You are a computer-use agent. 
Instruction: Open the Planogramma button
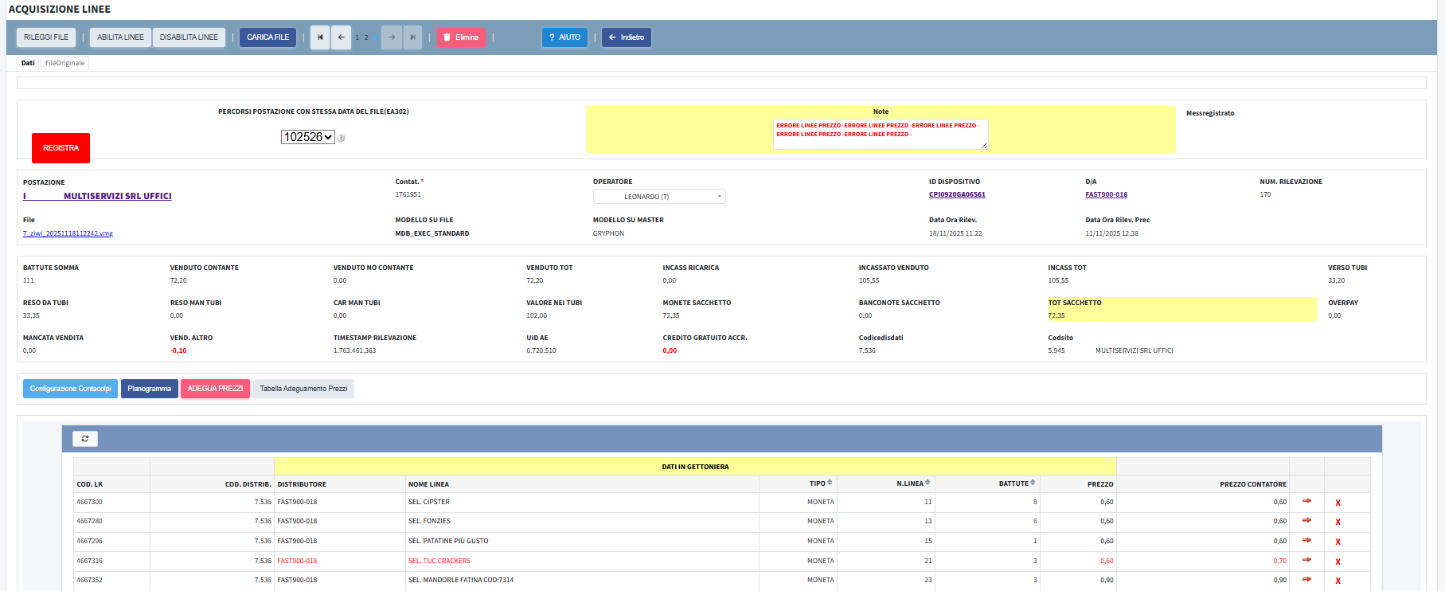point(149,389)
